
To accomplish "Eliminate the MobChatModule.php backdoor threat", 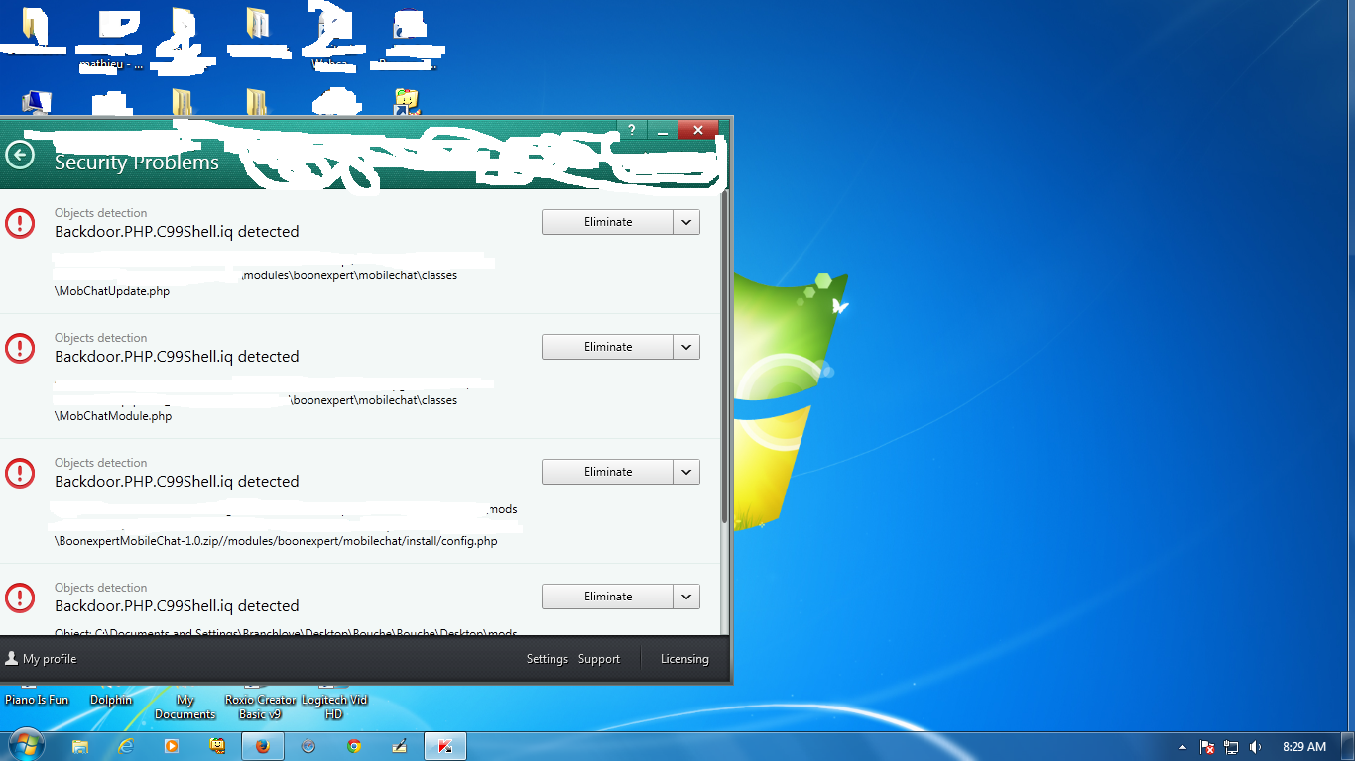I will (607, 347).
